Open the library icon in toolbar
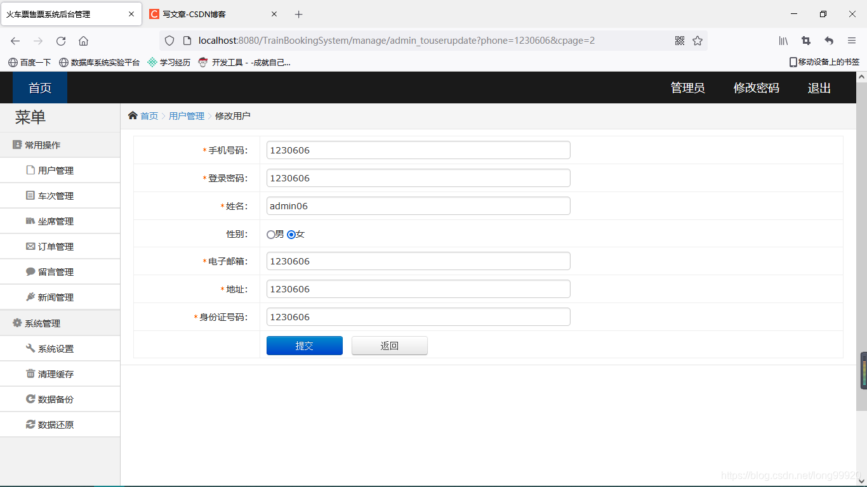Screen dimensions: 867x487 pyautogui.click(x=784, y=41)
